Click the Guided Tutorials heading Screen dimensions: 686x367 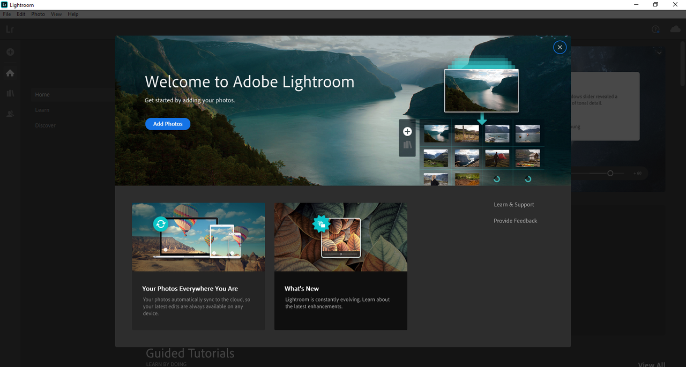(190, 353)
